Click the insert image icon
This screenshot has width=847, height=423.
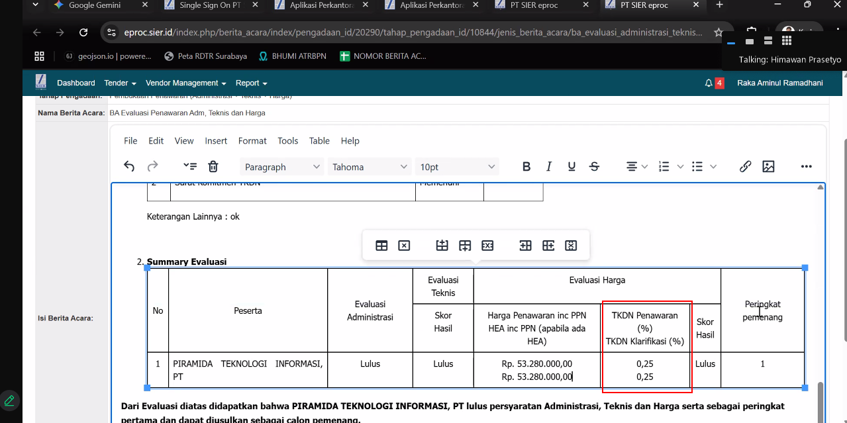click(768, 167)
